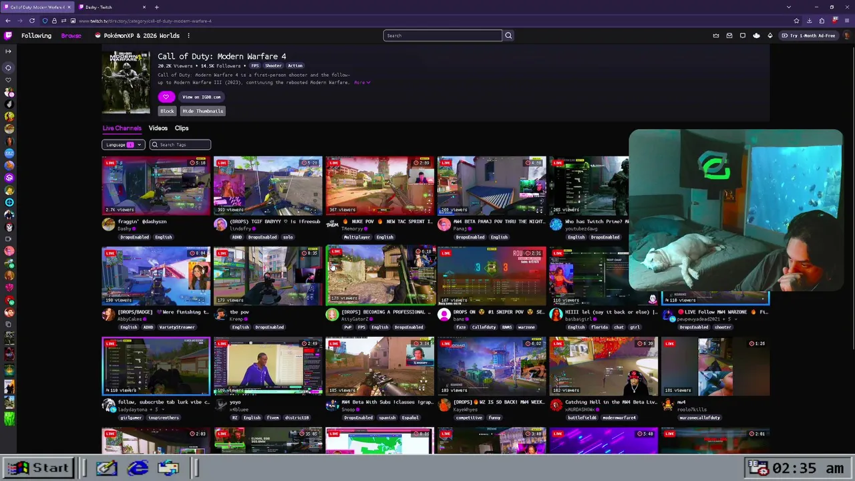Screen dimensions: 855x481
Task: Click the Block button
Action: [x=167, y=111]
